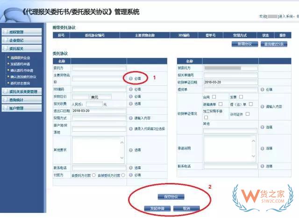
Task: Click the 收到单证日期 date field
Action: (230, 82)
